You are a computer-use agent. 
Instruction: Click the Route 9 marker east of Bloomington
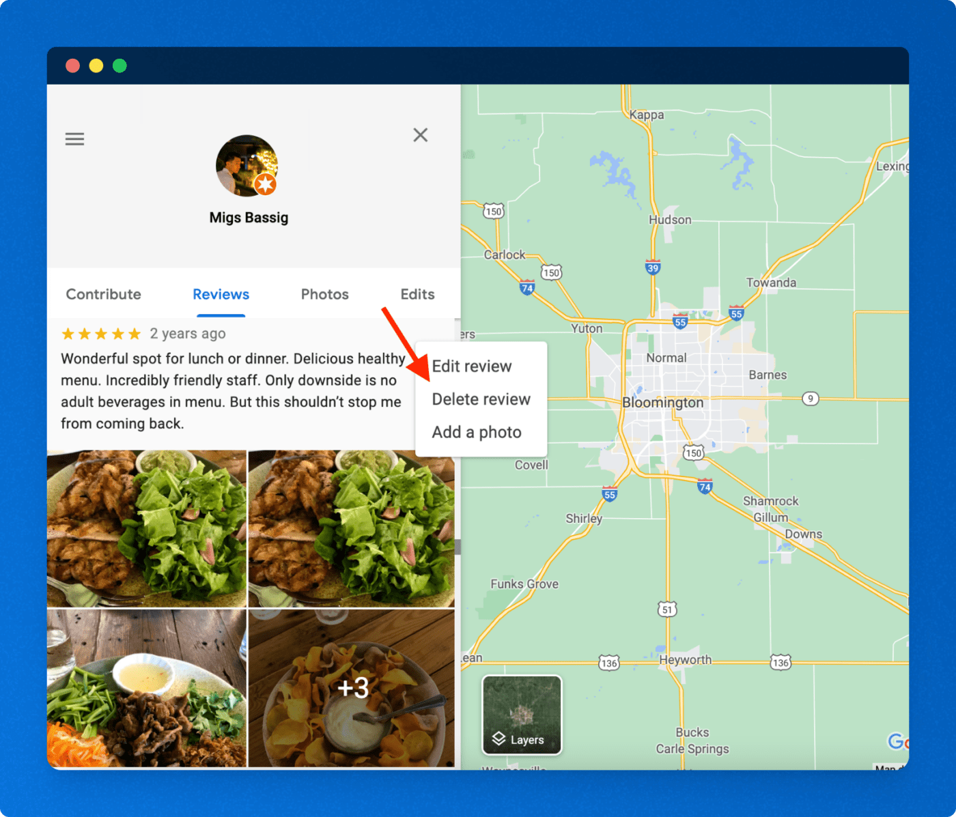coord(810,398)
